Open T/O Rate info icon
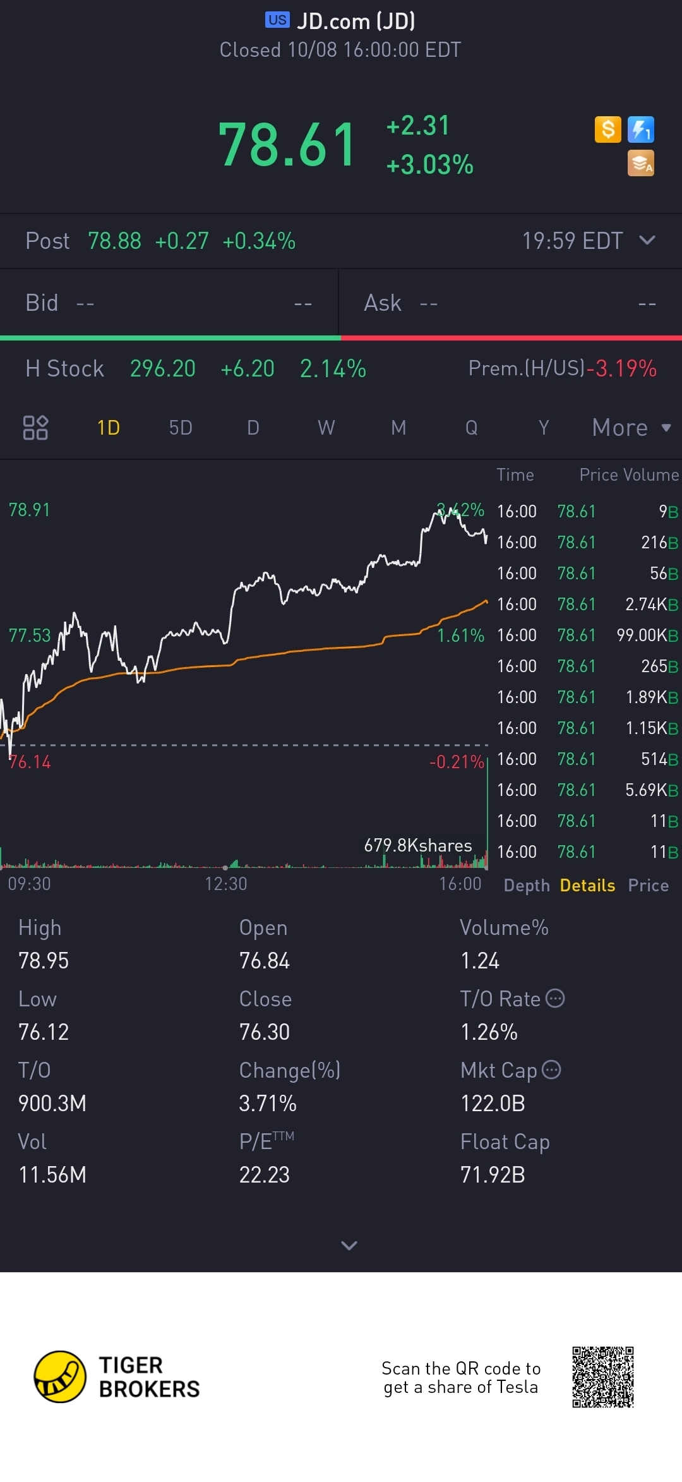The image size is (682, 1482). click(555, 998)
